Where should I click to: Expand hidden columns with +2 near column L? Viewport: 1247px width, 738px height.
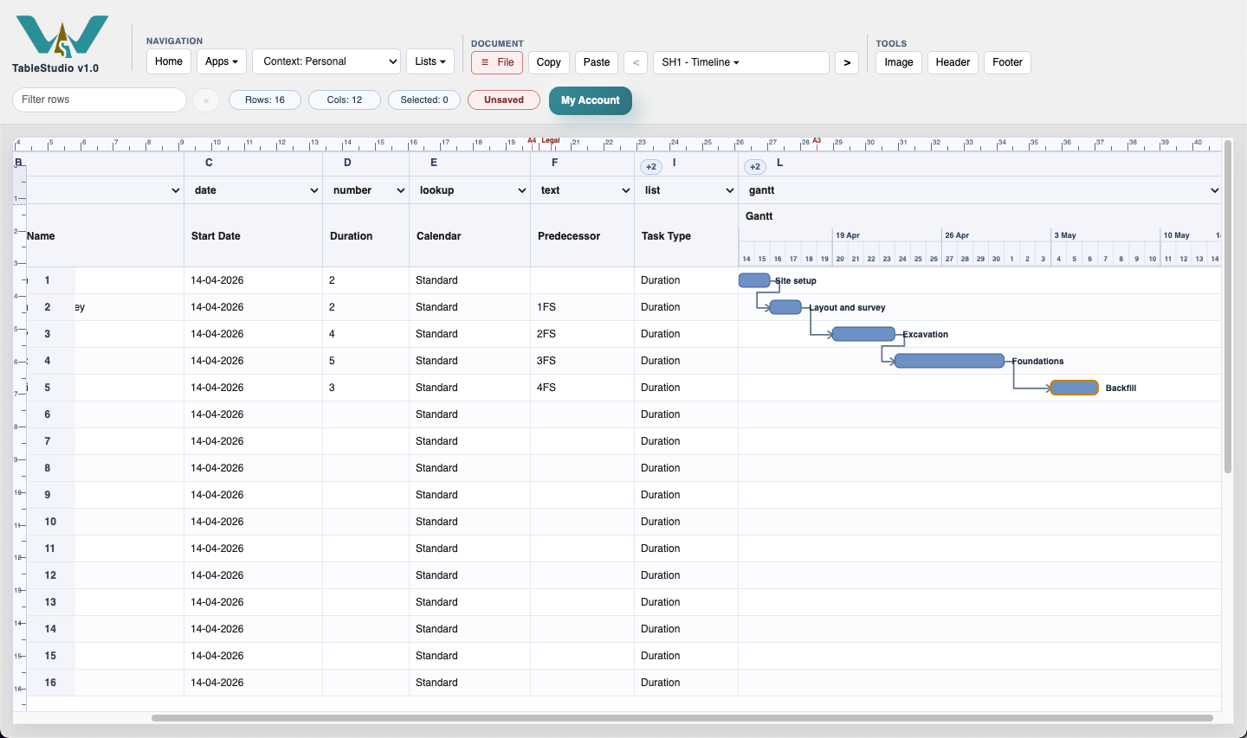[x=755, y=166]
